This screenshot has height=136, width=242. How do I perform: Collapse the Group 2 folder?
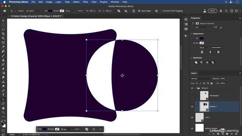point(196,88)
